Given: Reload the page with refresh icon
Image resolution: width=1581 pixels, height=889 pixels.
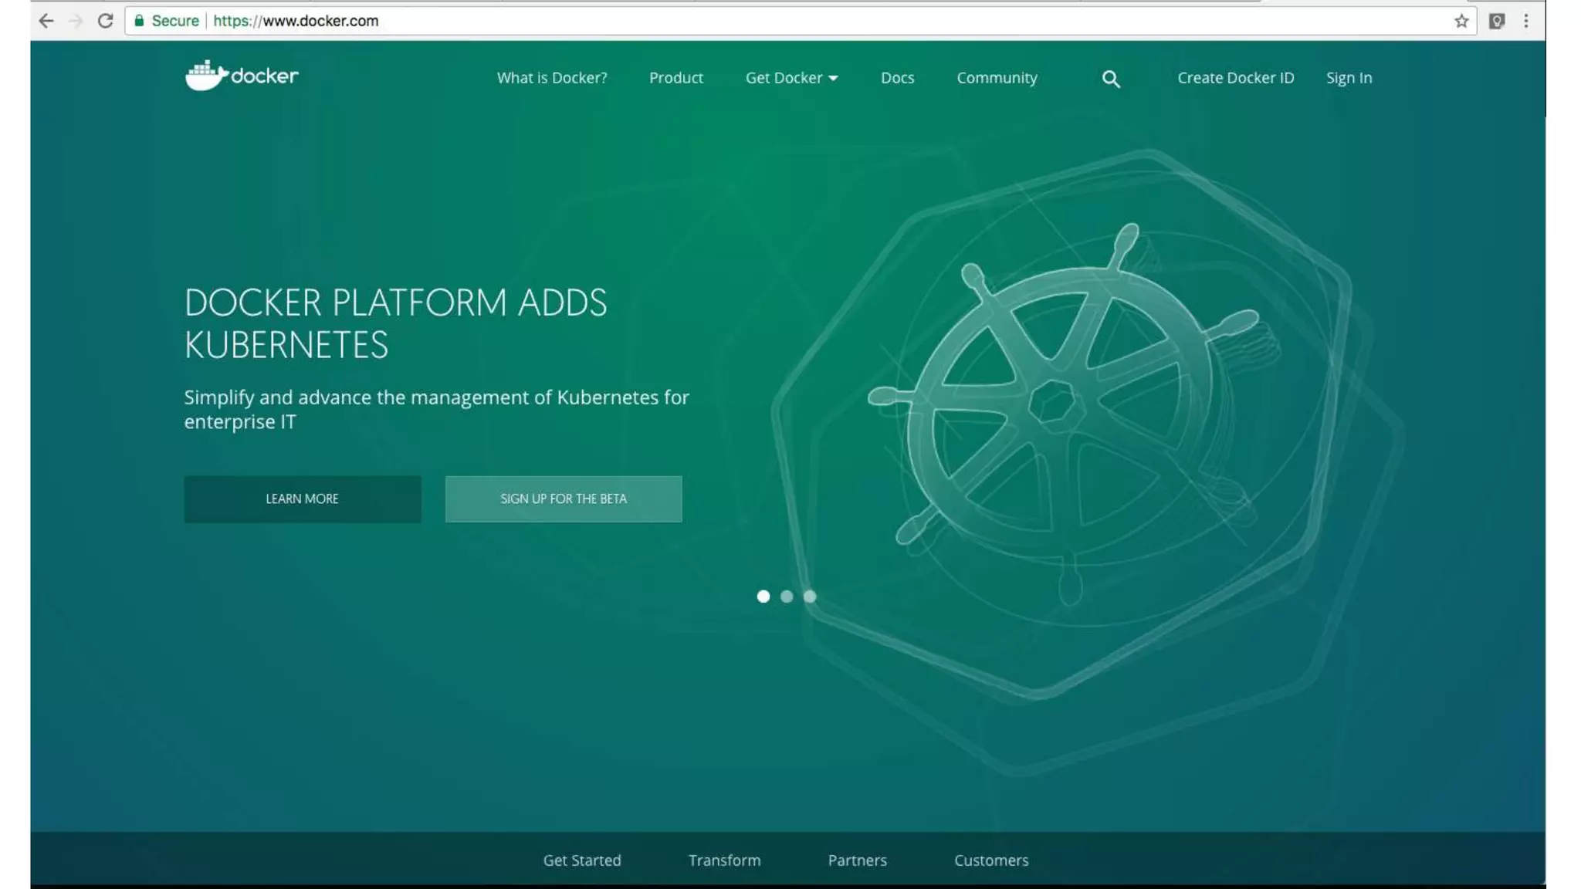Looking at the screenshot, I should tap(105, 21).
